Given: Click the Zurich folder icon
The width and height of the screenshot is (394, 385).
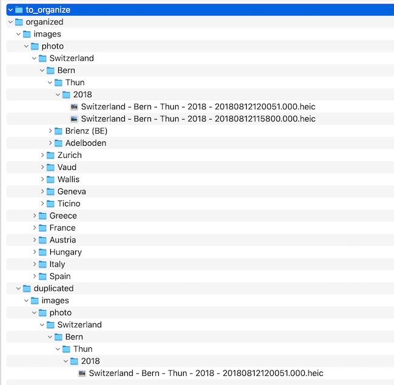Looking at the screenshot, I should pyautogui.click(x=50, y=155).
